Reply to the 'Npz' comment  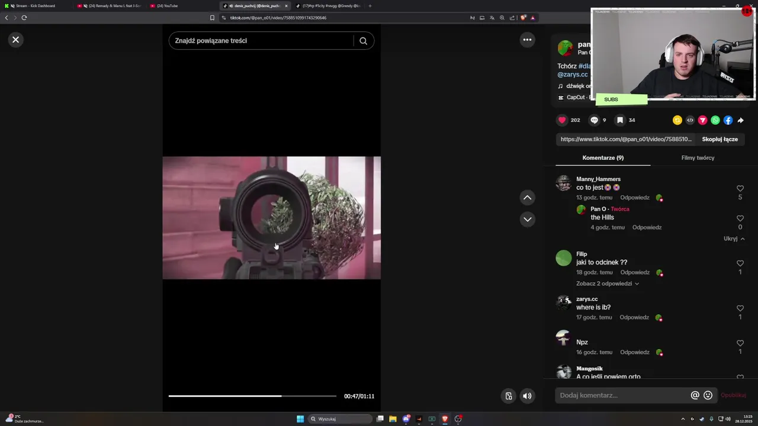[635, 353]
